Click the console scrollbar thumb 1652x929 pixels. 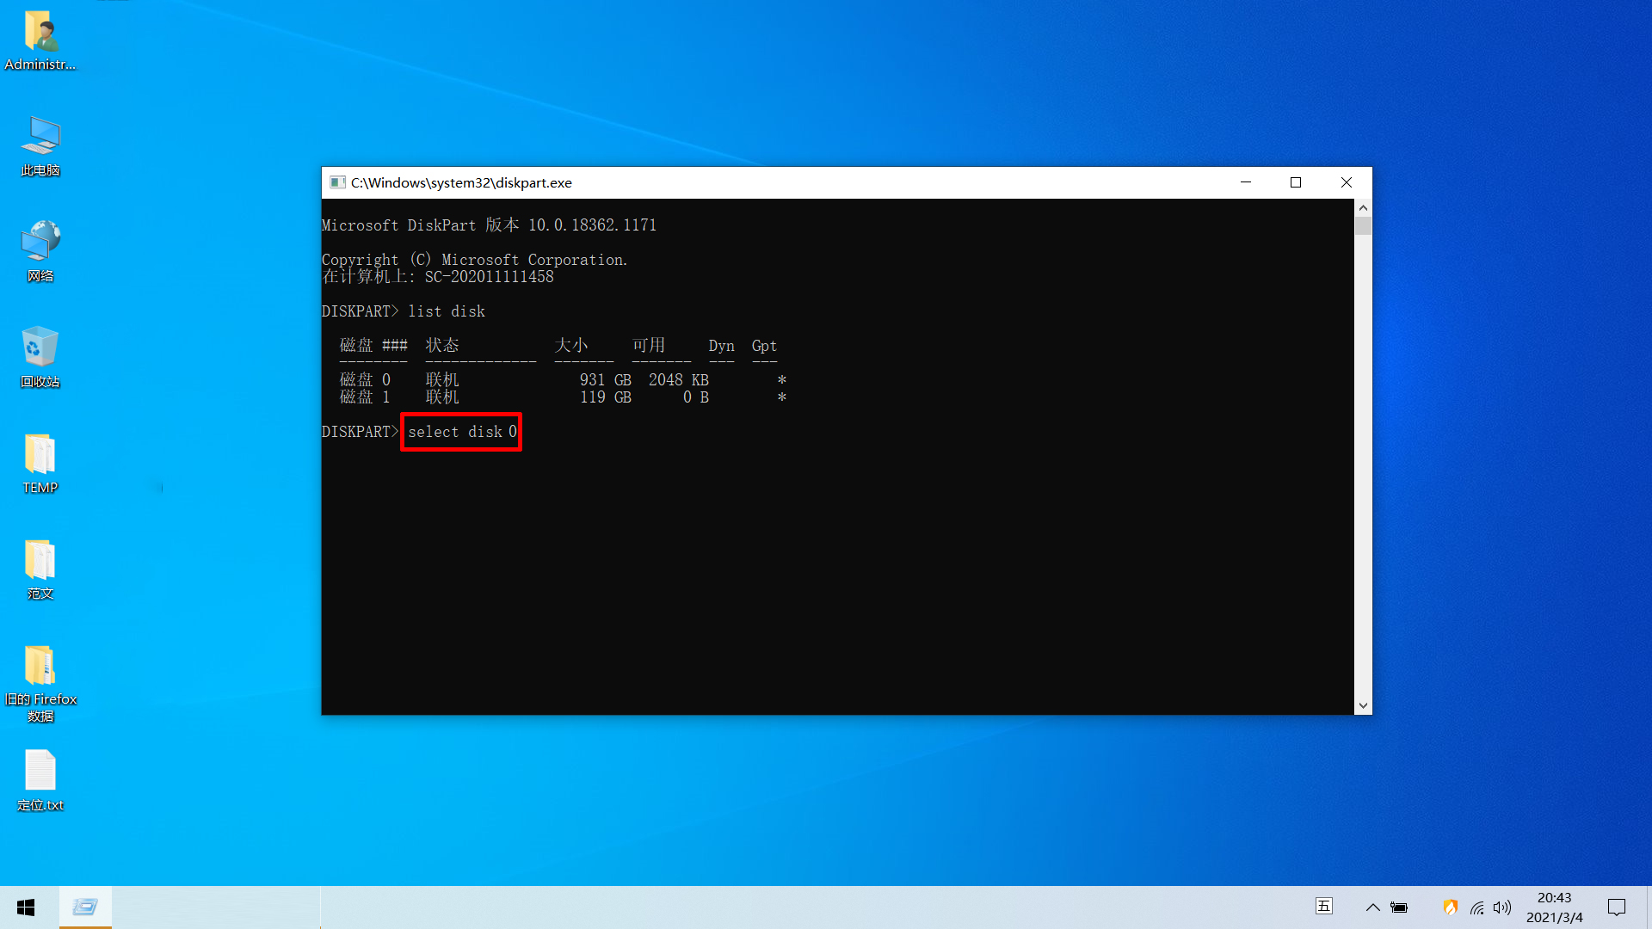(x=1363, y=225)
